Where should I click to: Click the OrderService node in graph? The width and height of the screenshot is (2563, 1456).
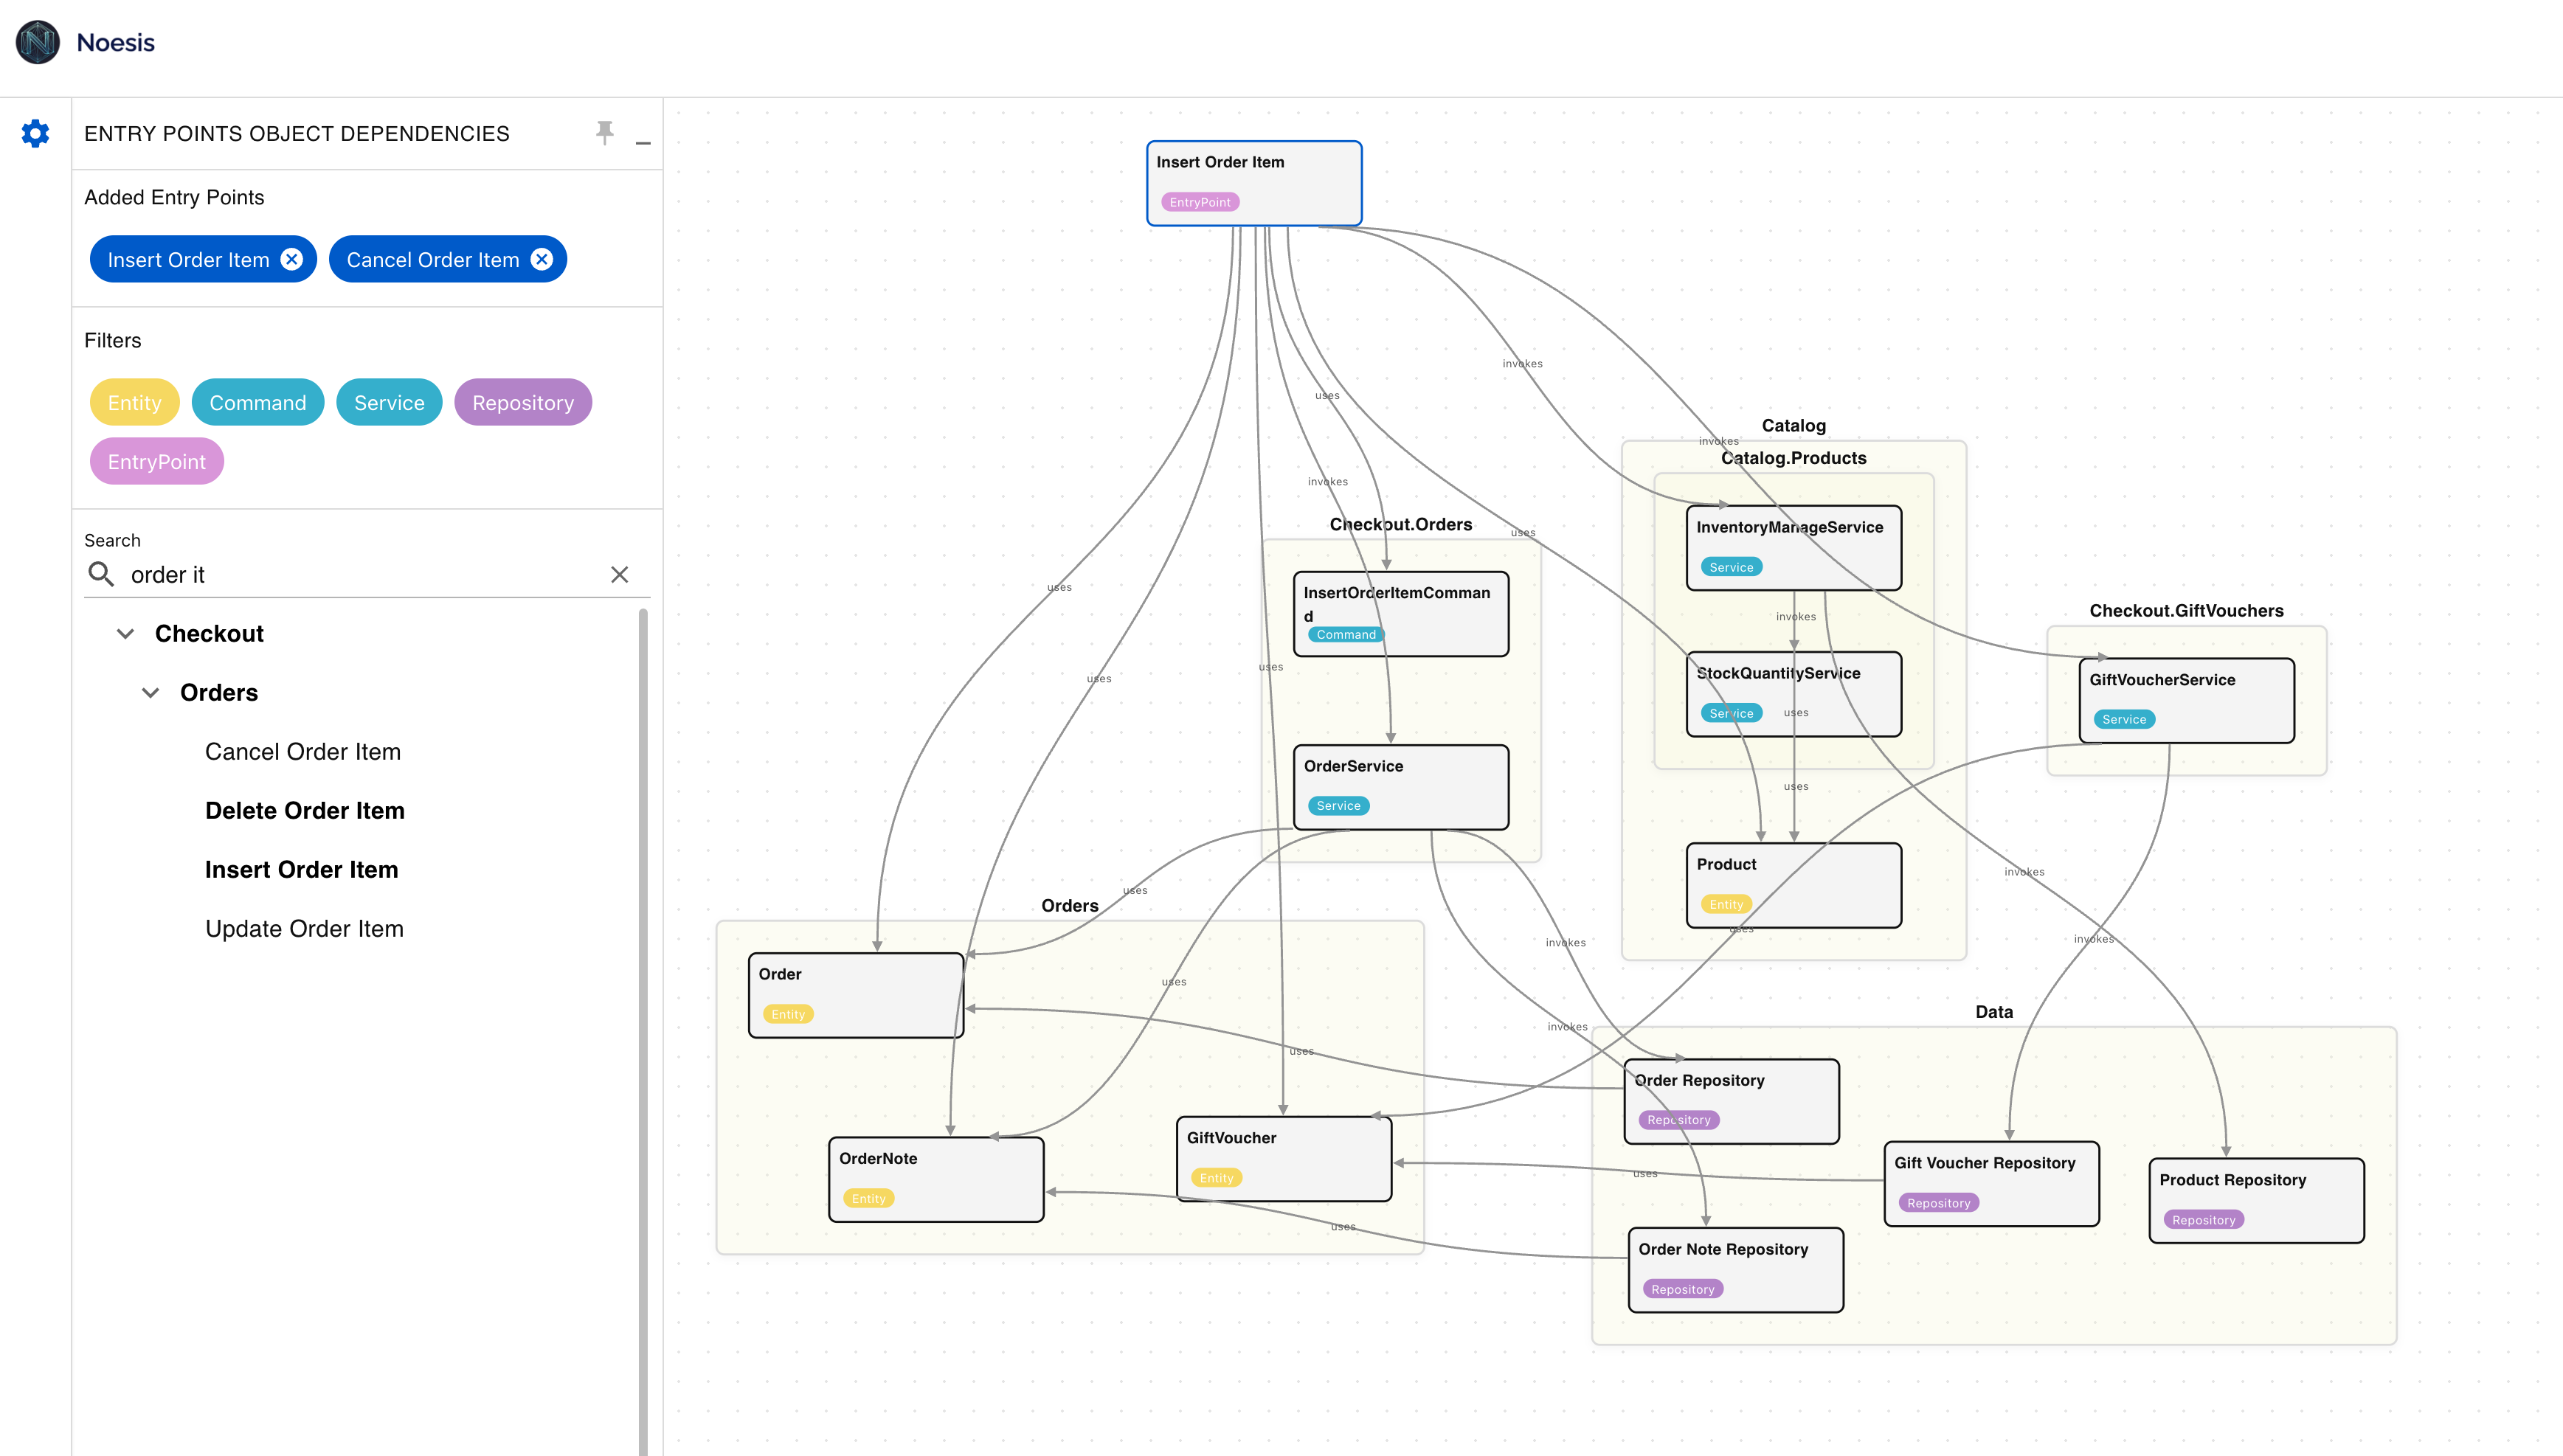pyautogui.click(x=1400, y=786)
